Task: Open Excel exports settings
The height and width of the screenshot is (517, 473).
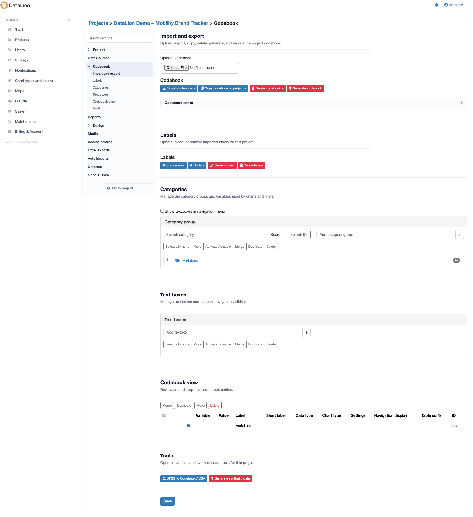Action: [99, 150]
